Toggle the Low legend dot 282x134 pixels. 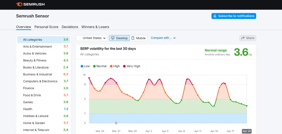click(x=82, y=66)
